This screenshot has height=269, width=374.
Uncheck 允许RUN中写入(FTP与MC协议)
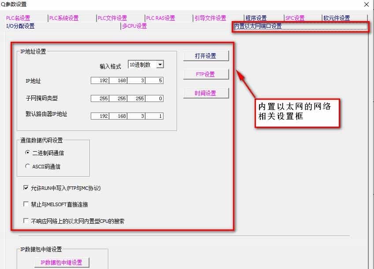point(26,188)
